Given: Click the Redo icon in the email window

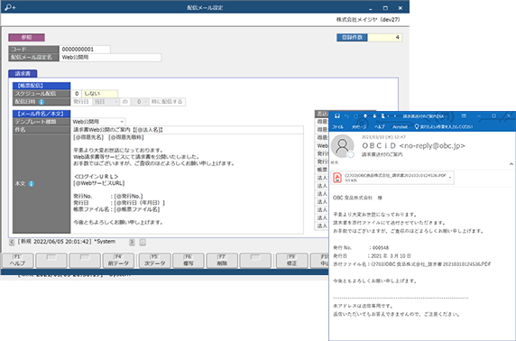Looking at the screenshot, I should [355, 115].
